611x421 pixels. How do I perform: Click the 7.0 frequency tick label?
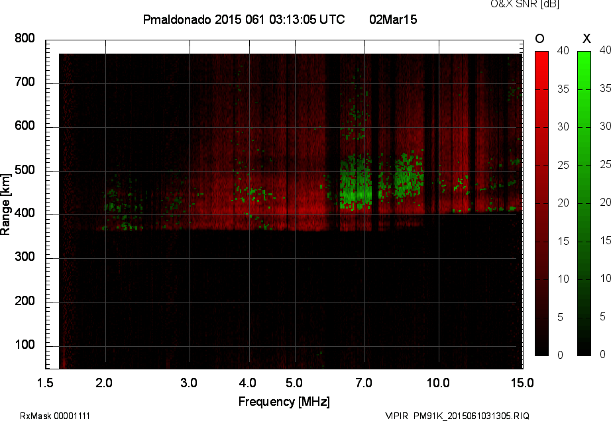coord(364,383)
